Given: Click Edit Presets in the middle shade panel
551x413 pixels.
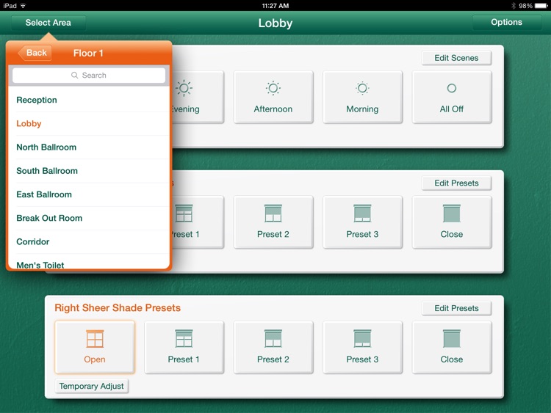Looking at the screenshot, I should click(456, 183).
